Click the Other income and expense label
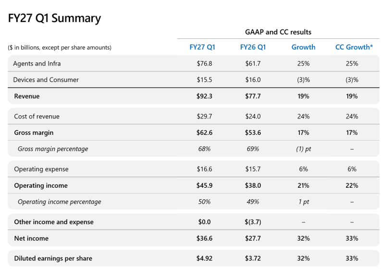Screen dimensions: 381x269 point(54,222)
